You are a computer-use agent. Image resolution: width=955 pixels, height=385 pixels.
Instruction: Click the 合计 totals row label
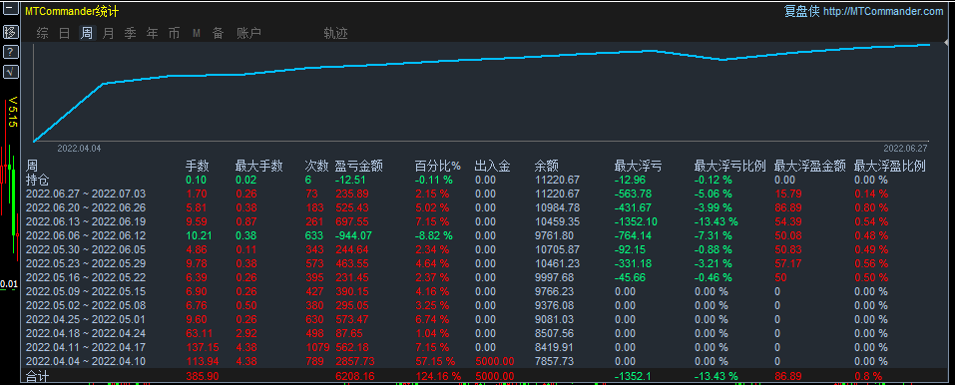pos(38,376)
